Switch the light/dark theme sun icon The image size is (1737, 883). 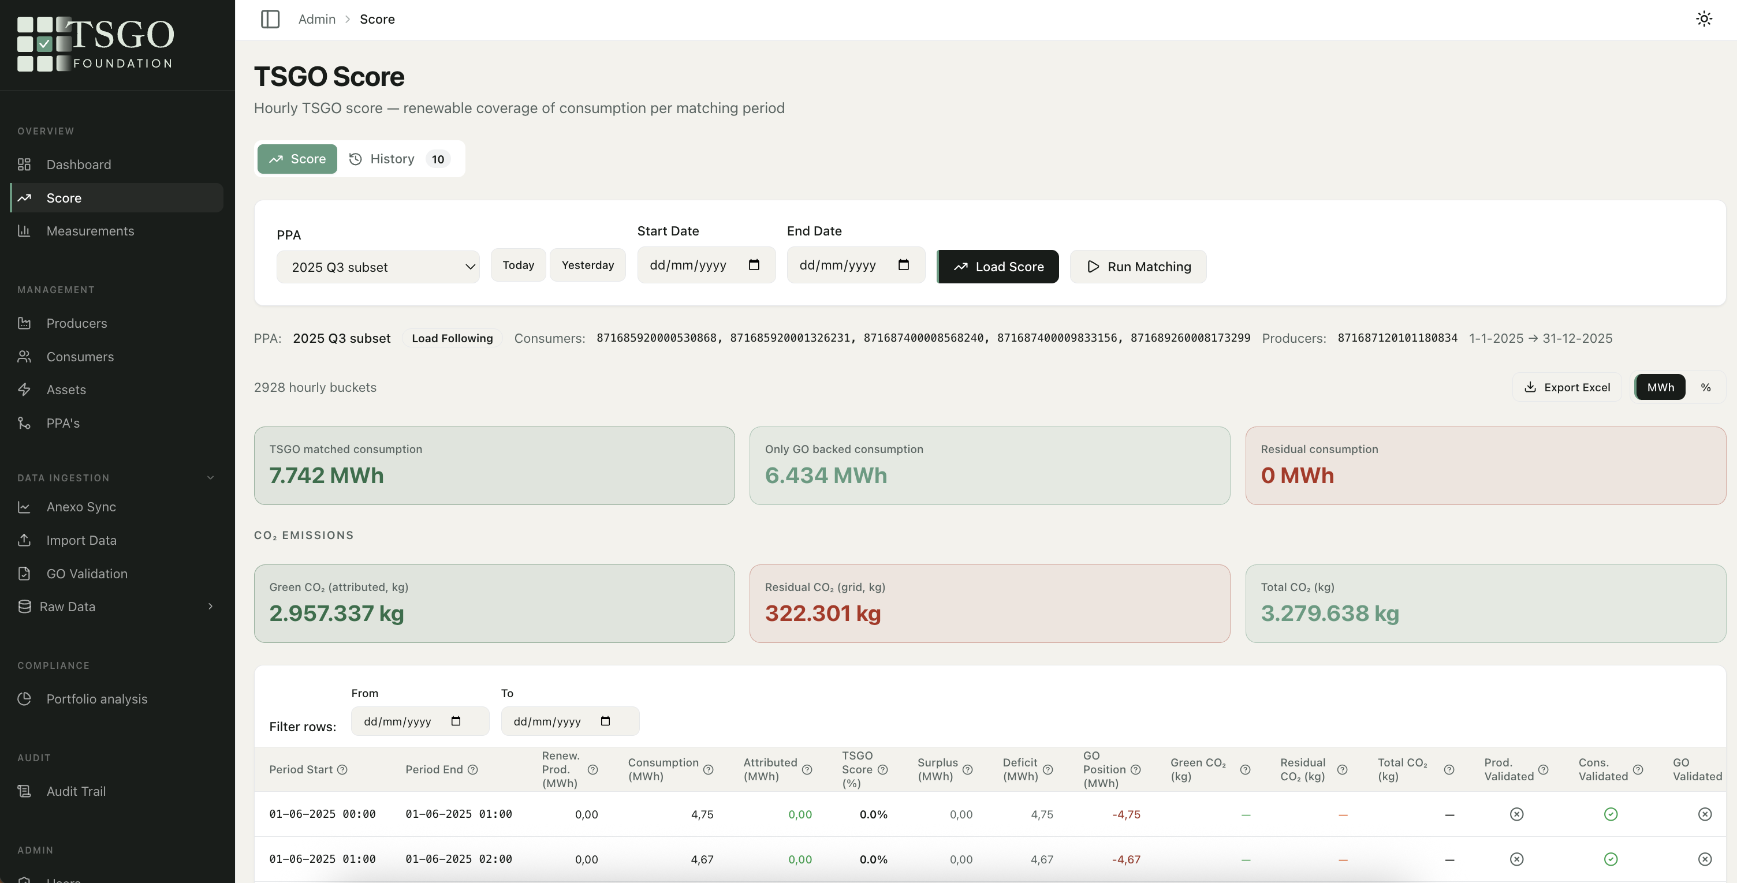(x=1704, y=19)
